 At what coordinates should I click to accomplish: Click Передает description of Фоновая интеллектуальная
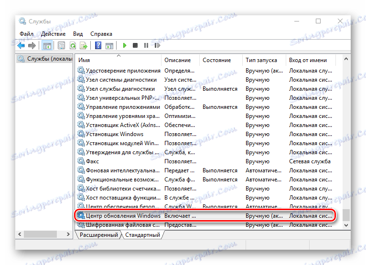pos(179,170)
